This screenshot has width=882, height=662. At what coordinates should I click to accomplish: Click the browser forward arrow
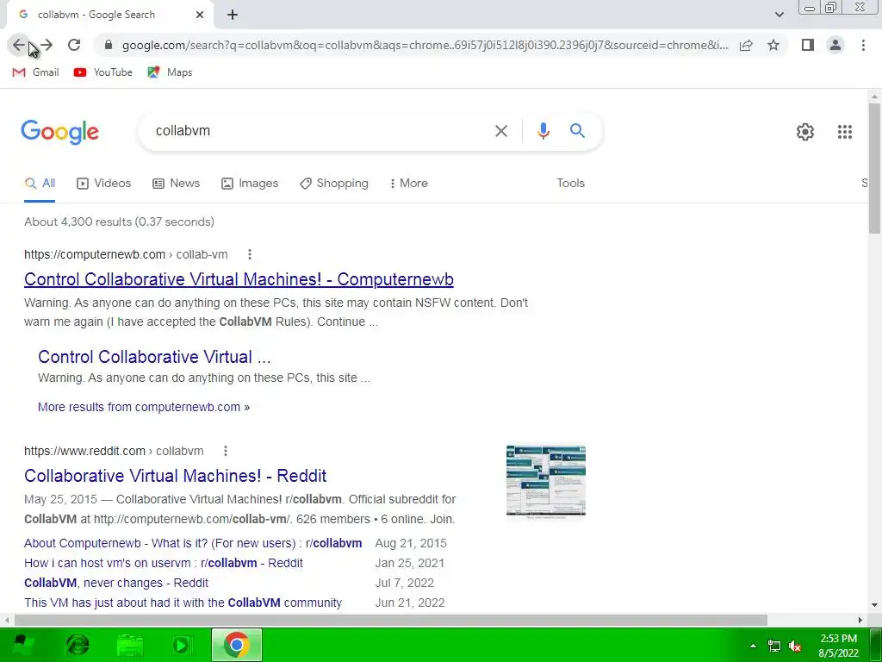[47, 45]
